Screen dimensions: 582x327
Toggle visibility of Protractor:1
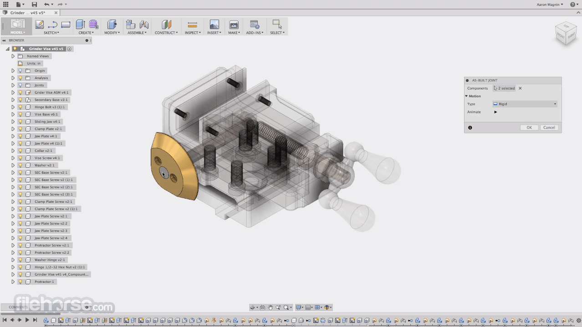click(x=20, y=282)
